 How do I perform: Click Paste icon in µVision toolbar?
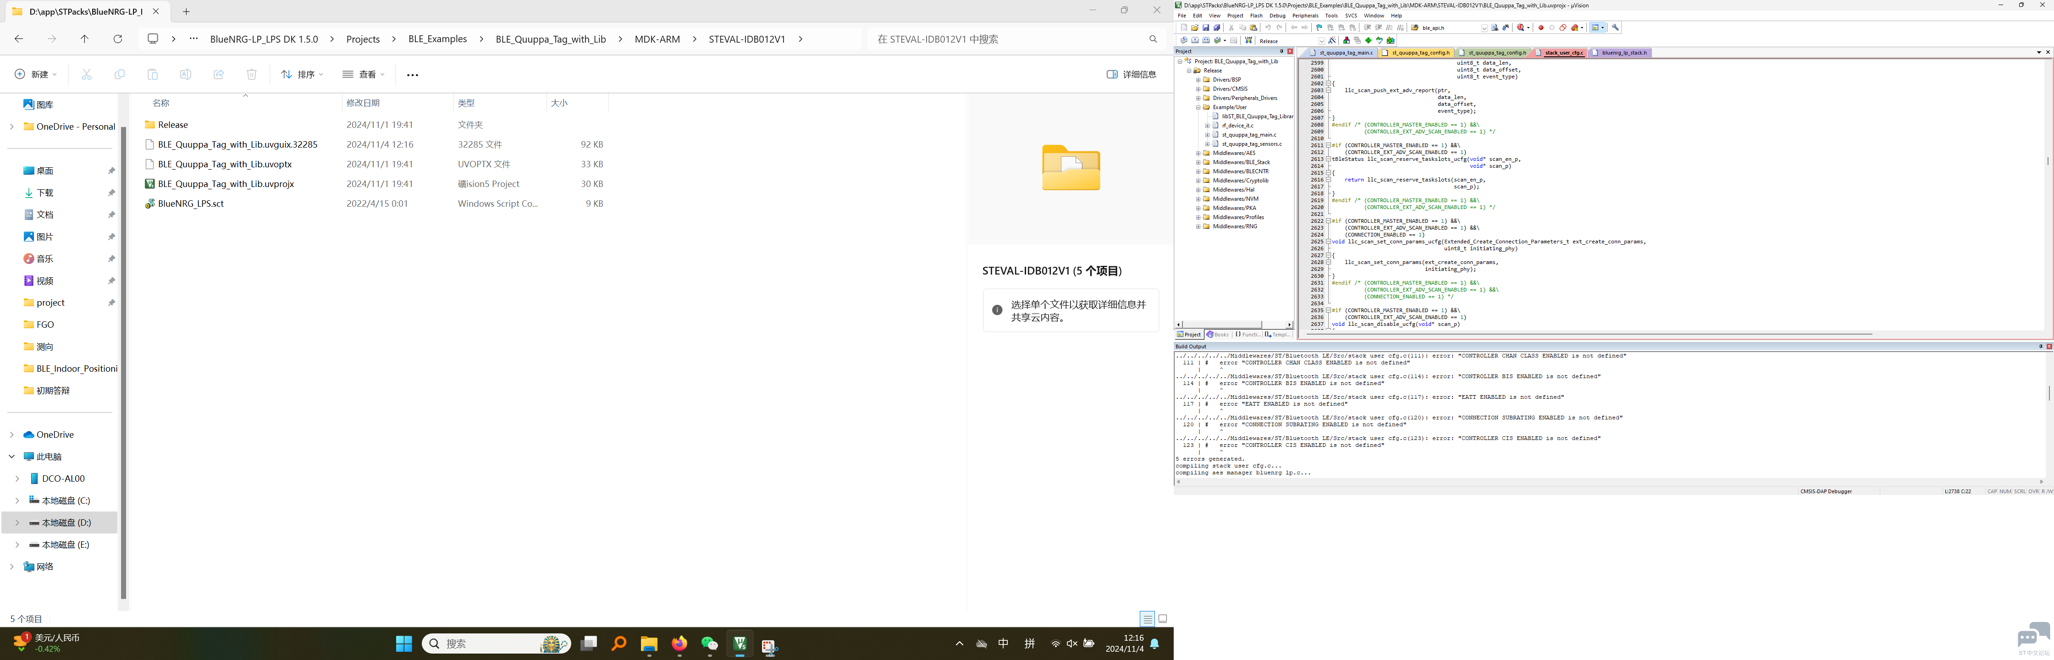tap(1253, 28)
